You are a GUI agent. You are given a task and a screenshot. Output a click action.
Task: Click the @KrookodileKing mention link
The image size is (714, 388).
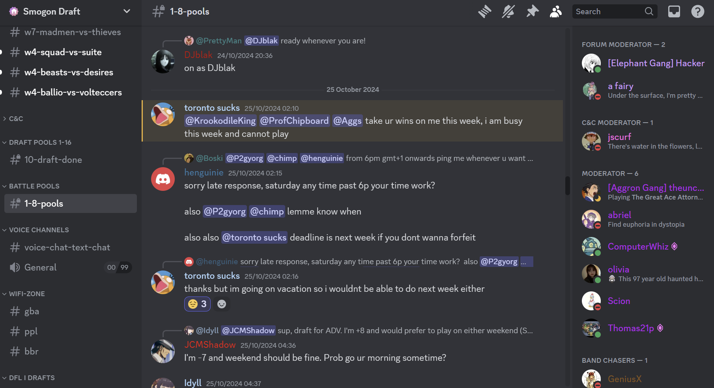[221, 121]
